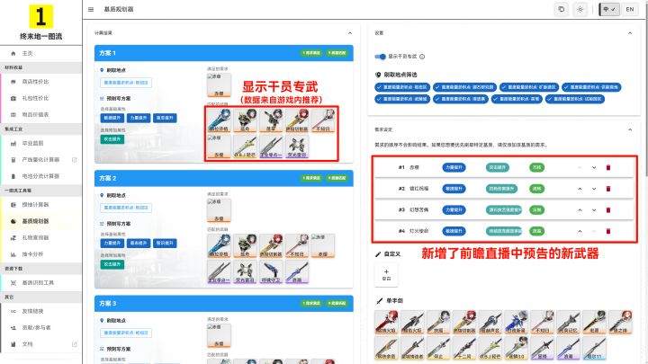Image resolution: width=648 pixels, height=364 pixels.
Task: Select first weapon thumbnail under 单手剑
Action: coord(386,323)
